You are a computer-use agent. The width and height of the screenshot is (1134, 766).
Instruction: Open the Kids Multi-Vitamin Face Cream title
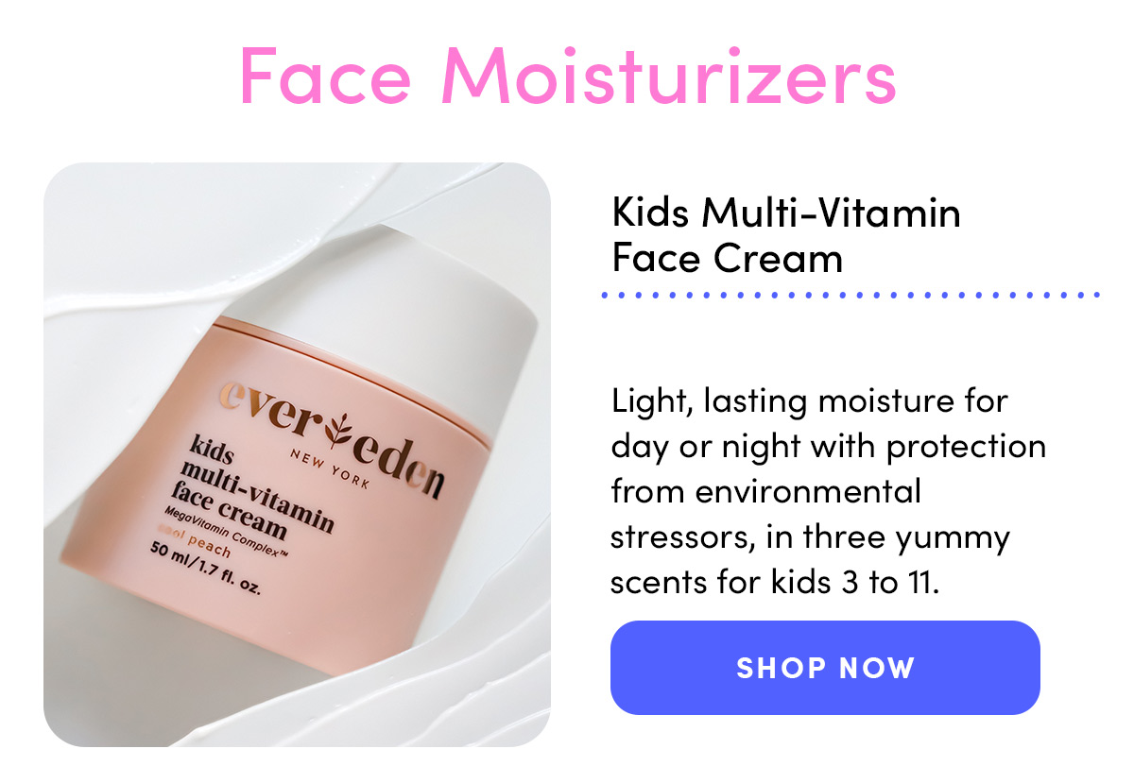[786, 235]
